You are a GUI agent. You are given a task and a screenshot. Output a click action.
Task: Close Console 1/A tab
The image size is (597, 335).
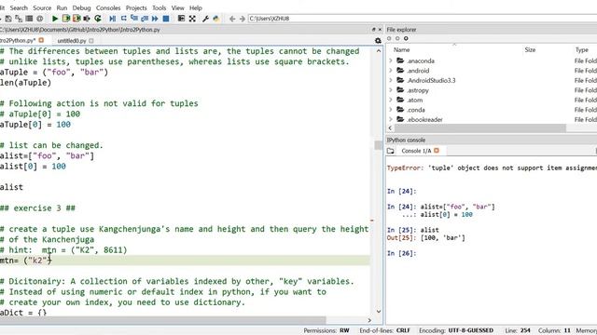pyautogui.click(x=437, y=151)
